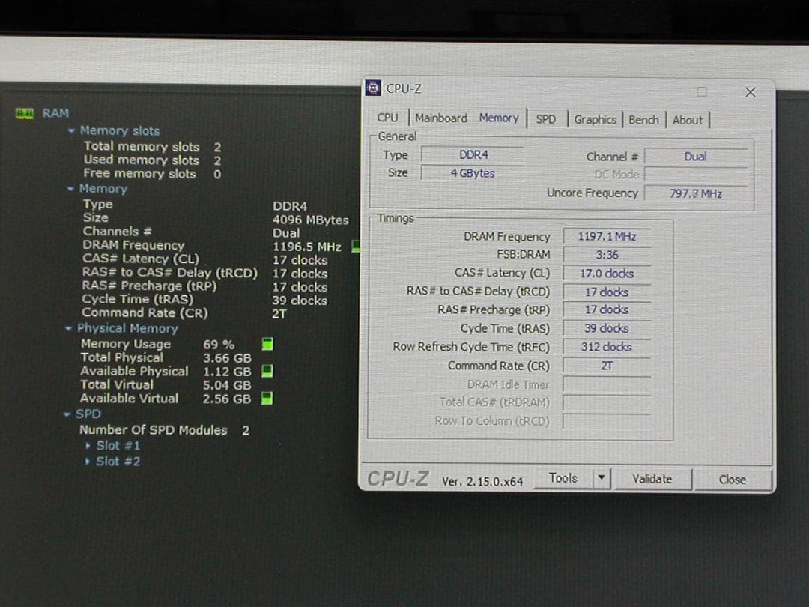Screen dimensions: 809x607
Task: Click the indicator next to DRAM Frequency 1196.5 MHz
Action: click(356, 246)
